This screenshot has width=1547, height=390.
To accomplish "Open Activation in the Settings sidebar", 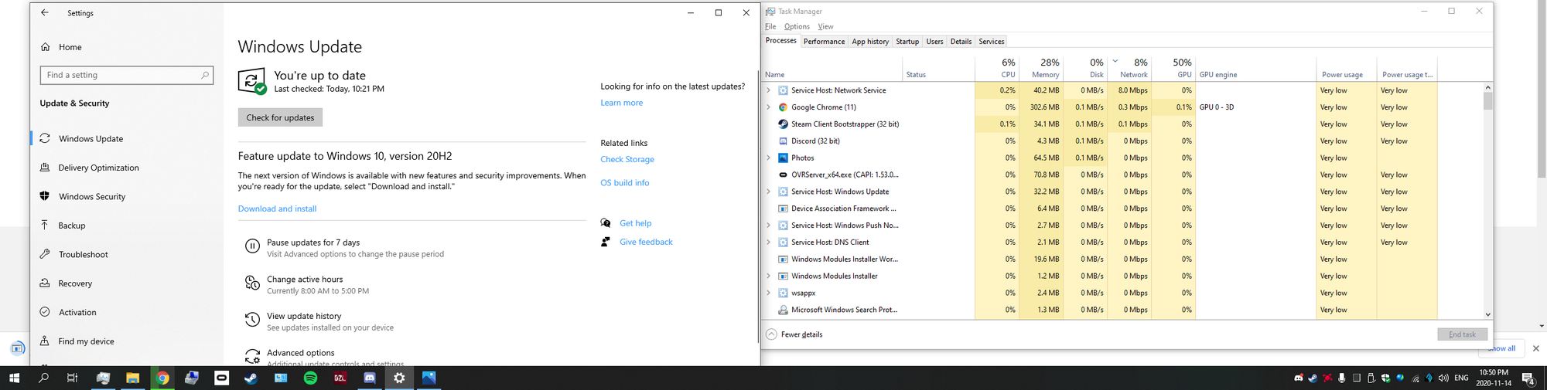I will point(77,313).
